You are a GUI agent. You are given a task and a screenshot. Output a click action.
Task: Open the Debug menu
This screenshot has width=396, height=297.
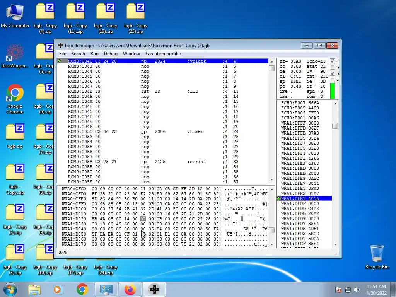coord(111,53)
